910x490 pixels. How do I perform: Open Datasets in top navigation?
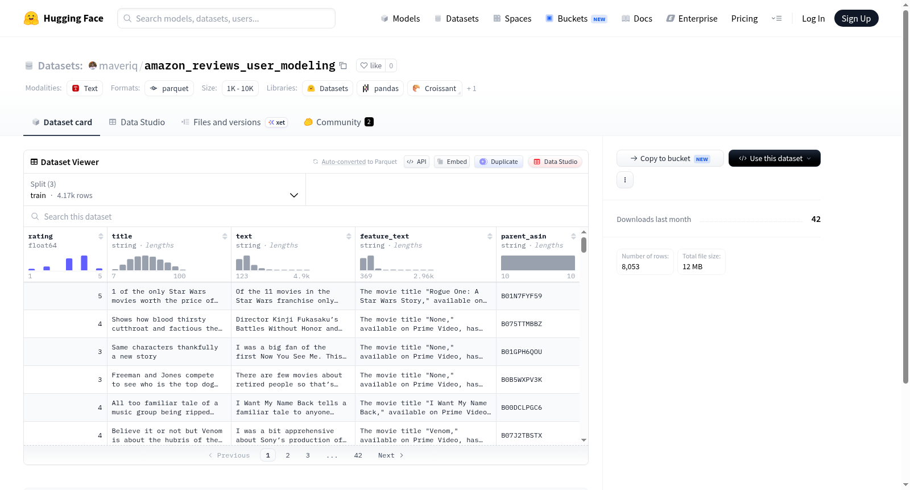[457, 18]
